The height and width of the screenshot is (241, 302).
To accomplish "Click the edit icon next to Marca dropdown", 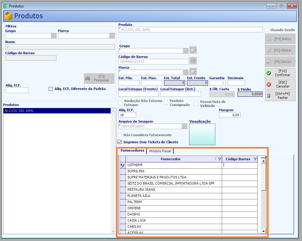I will (193, 72).
